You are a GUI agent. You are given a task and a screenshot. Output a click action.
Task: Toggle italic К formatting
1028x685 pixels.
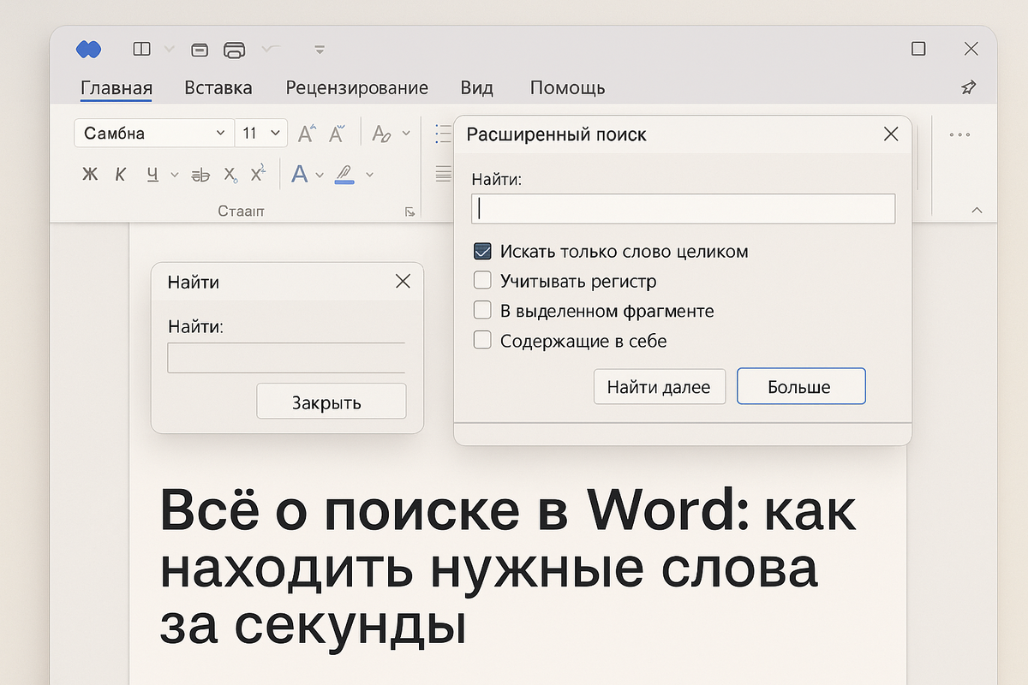coord(121,175)
